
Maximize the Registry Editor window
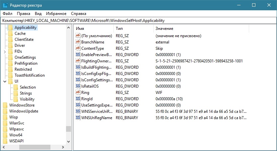254,5
